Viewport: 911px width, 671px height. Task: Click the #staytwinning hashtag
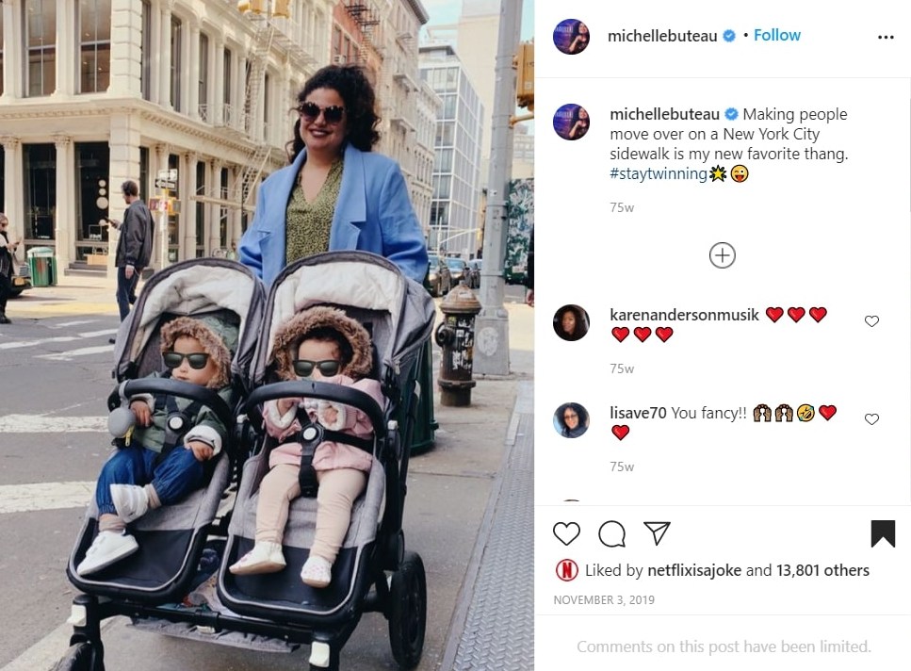(659, 173)
